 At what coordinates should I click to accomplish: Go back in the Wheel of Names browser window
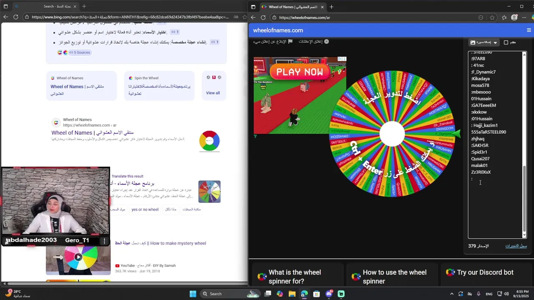point(253,17)
